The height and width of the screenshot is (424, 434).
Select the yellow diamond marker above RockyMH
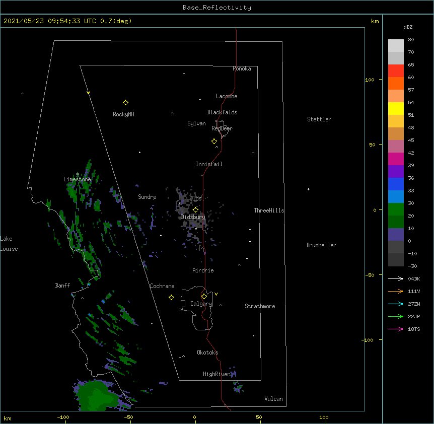125,103
